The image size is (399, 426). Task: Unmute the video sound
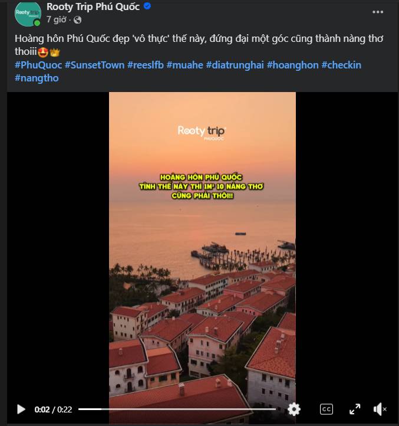[380, 409]
